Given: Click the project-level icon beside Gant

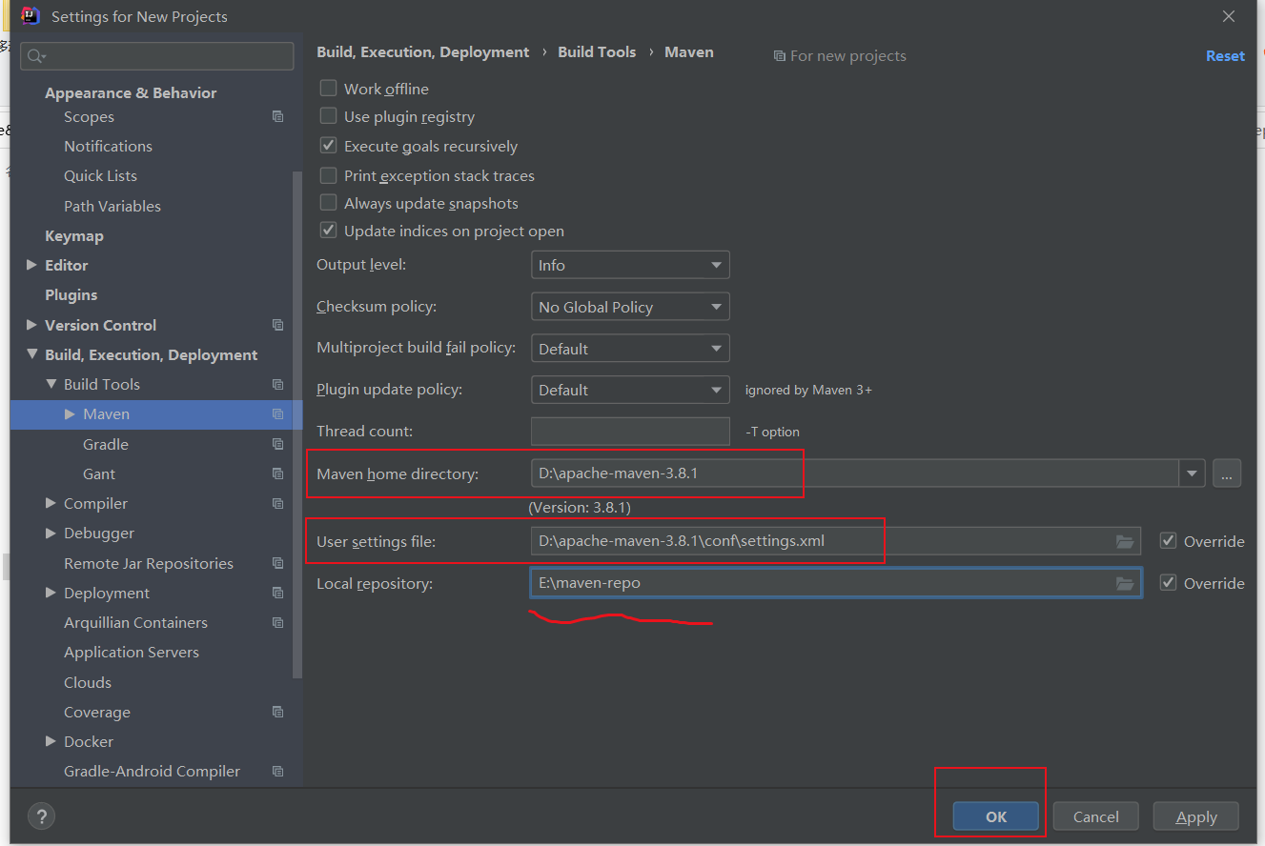Looking at the screenshot, I should coord(277,473).
